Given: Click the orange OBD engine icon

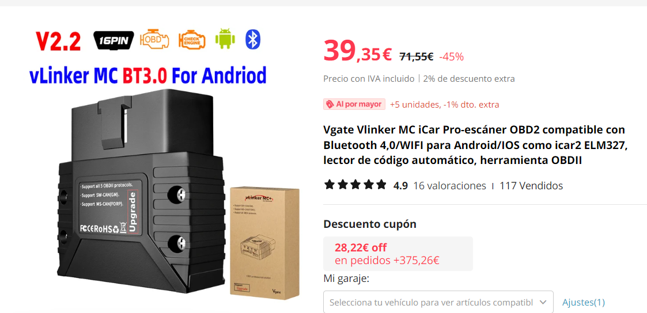Looking at the screenshot, I should coord(155,39).
